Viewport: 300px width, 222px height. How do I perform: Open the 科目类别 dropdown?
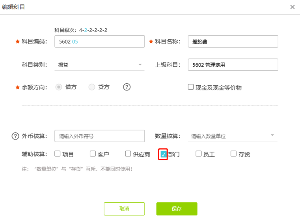[x=99, y=65]
